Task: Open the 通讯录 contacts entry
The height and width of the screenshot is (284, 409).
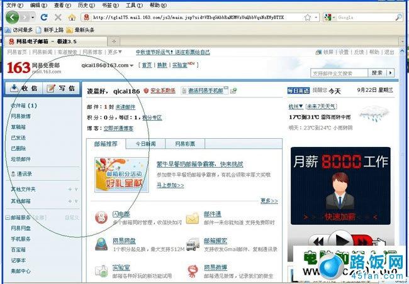Action: [21, 174]
